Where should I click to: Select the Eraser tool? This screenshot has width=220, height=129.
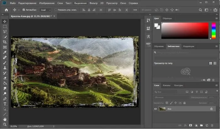pyautogui.click(x=5, y=78)
